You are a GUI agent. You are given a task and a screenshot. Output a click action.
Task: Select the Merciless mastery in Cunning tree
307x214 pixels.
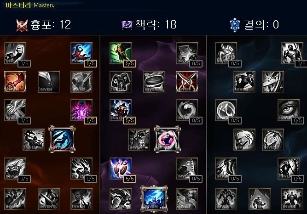tap(121, 110)
